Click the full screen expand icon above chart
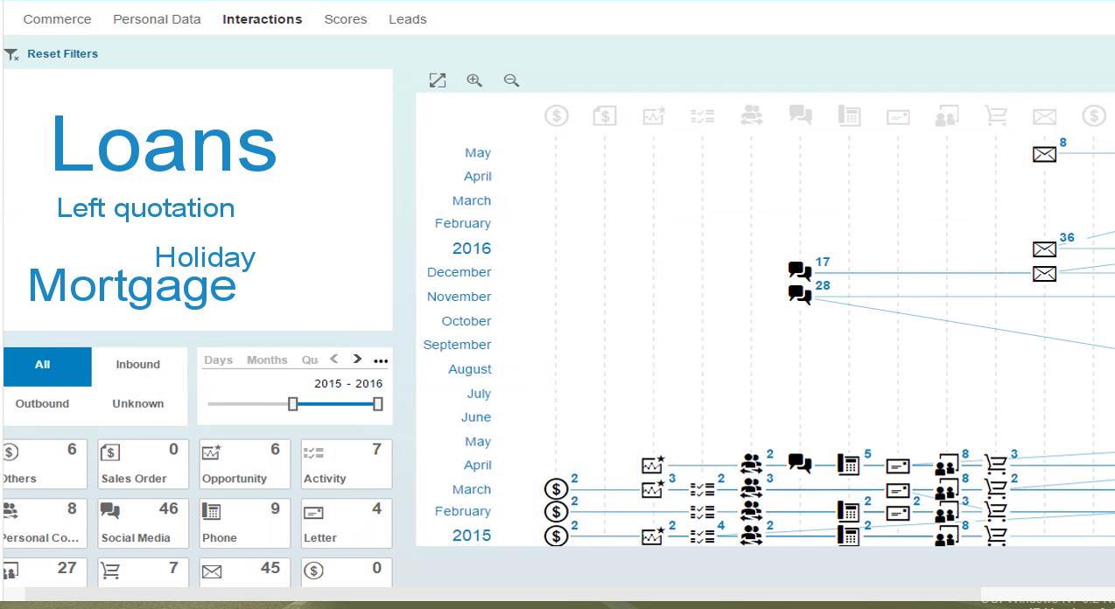The width and height of the screenshot is (1115, 609). [x=438, y=80]
